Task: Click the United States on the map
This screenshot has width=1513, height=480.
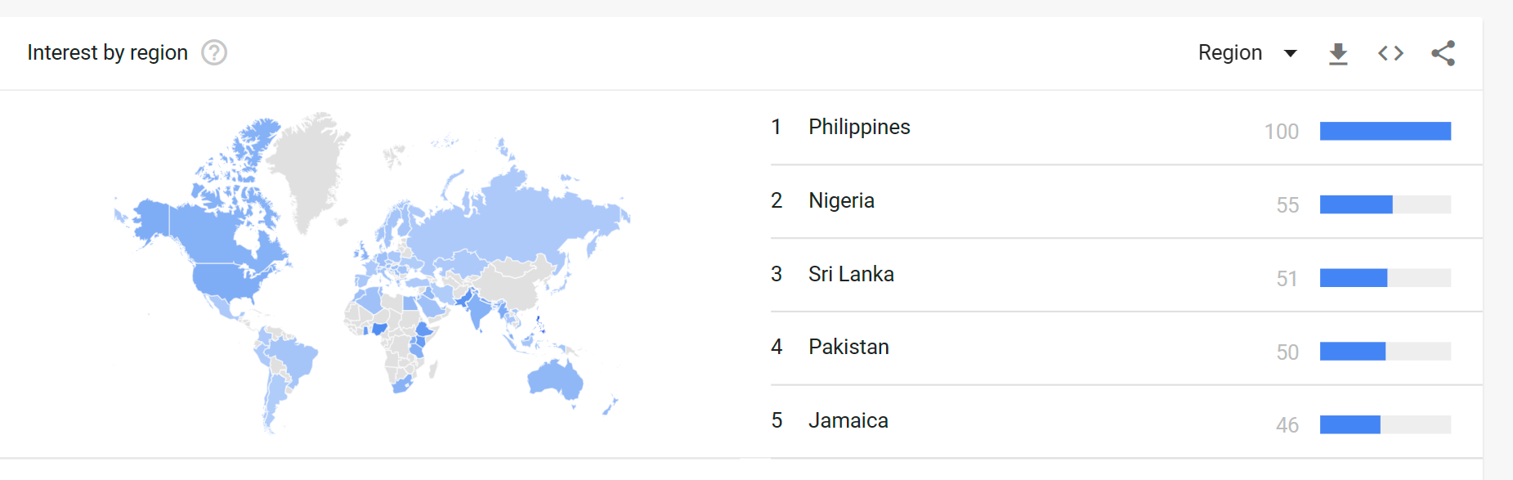Action: tap(227, 280)
